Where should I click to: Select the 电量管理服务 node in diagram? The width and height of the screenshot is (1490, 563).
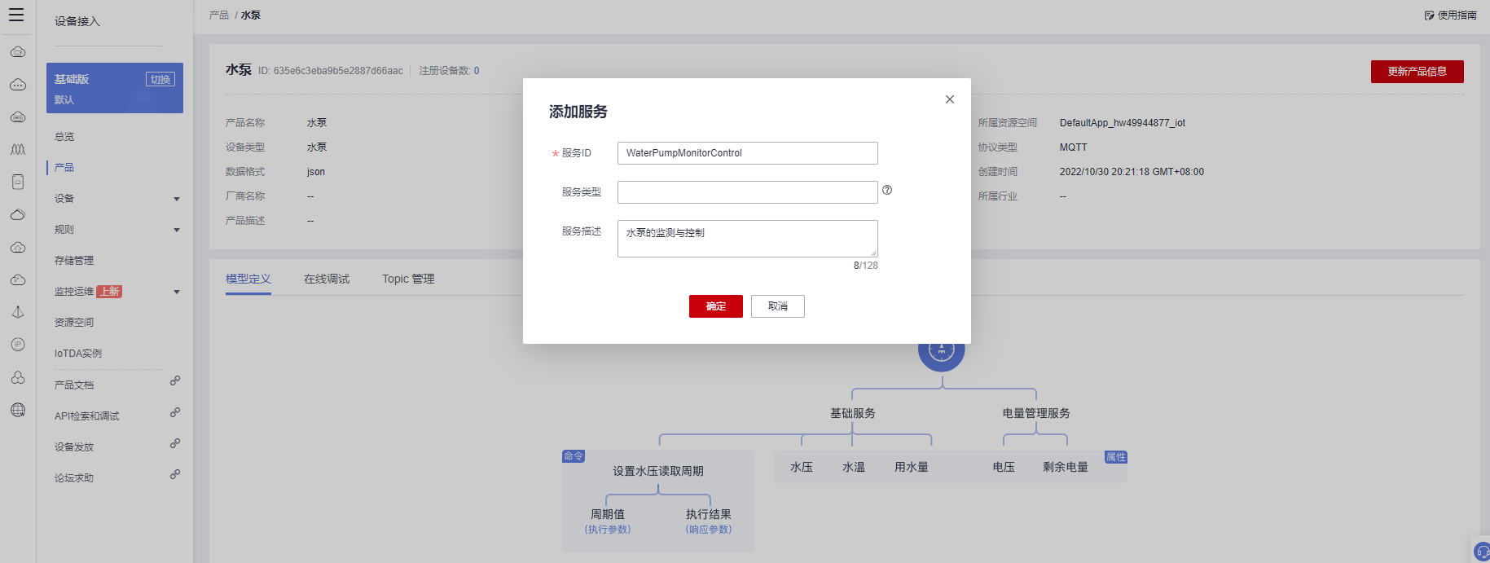pyautogui.click(x=1036, y=413)
